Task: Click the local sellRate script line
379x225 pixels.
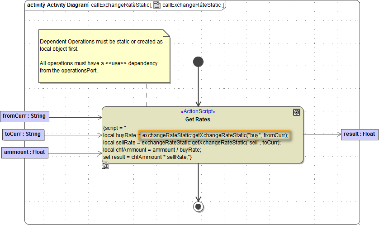Action: click(192, 143)
